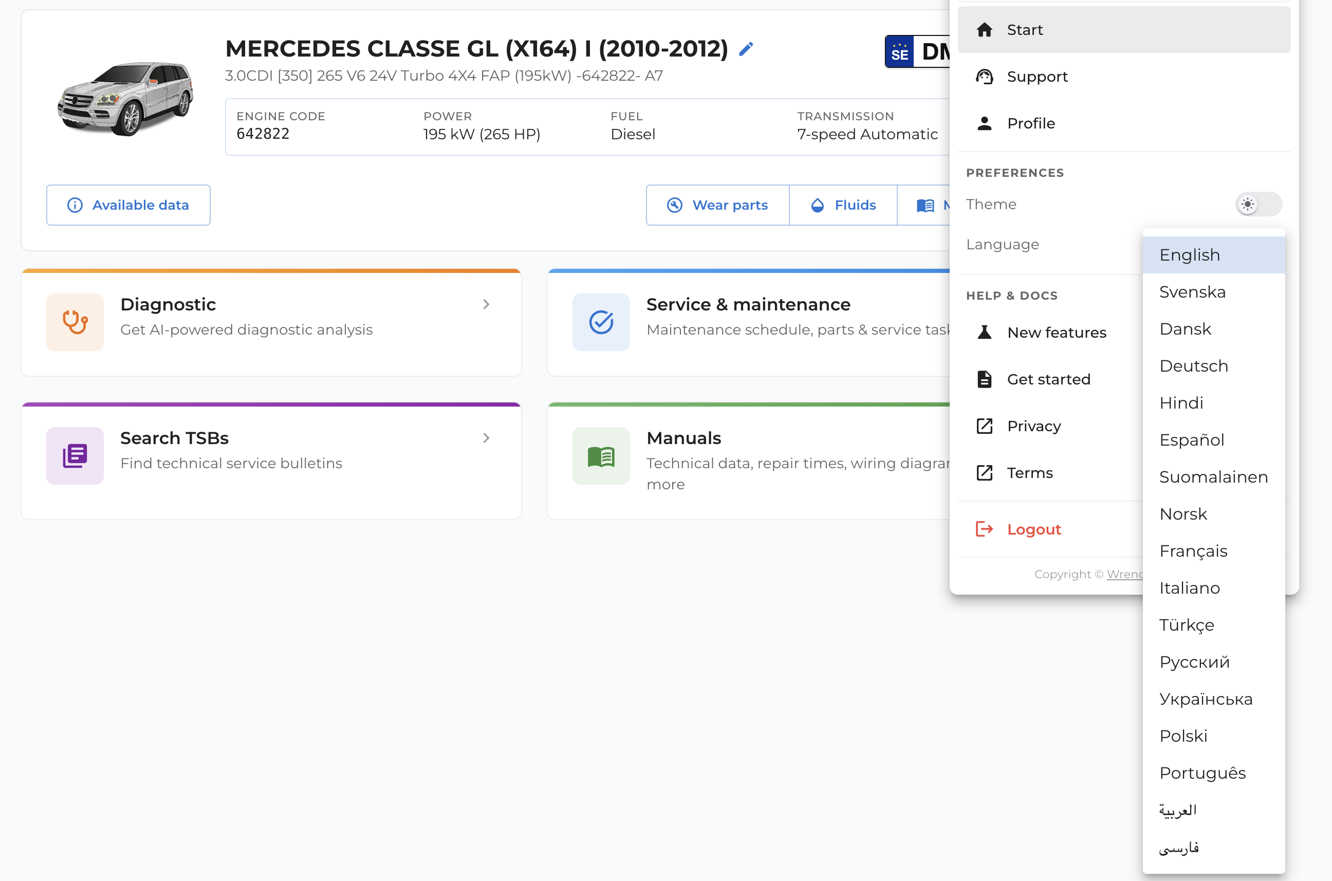The width and height of the screenshot is (1332, 881).
Task: Open Profile from the side menu
Action: (x=1123, y=123)
